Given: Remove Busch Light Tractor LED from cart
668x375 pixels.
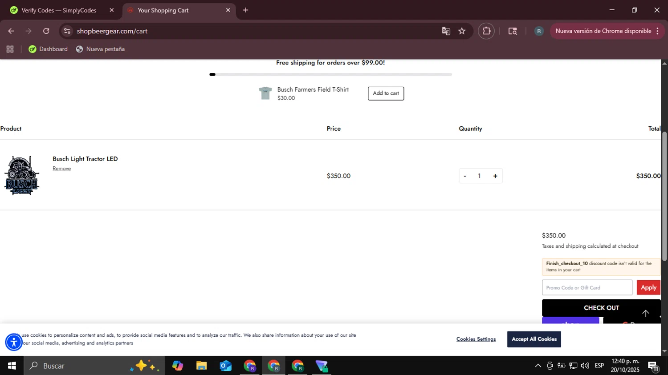Looking at the screenshot, I should [x=61, y=169].
